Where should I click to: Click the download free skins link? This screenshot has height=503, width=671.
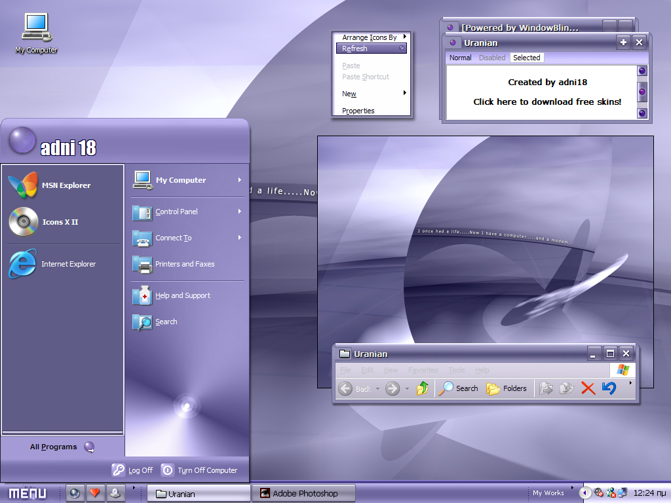(547, 102)
